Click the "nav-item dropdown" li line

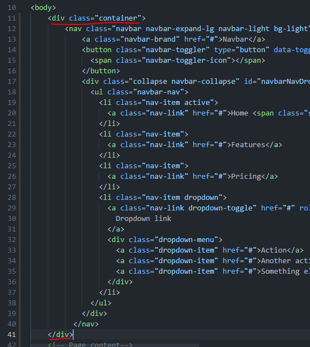click(162, 198)
